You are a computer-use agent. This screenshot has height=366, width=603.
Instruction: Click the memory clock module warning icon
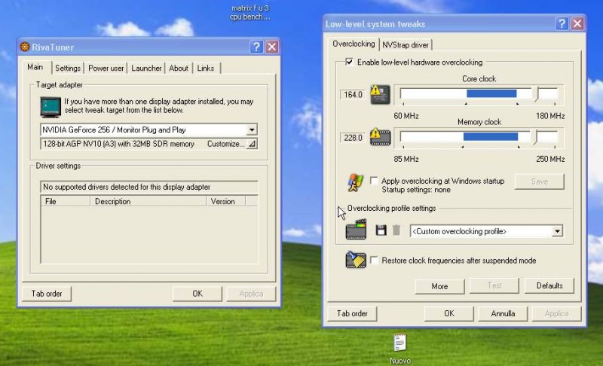pos(380,137)
